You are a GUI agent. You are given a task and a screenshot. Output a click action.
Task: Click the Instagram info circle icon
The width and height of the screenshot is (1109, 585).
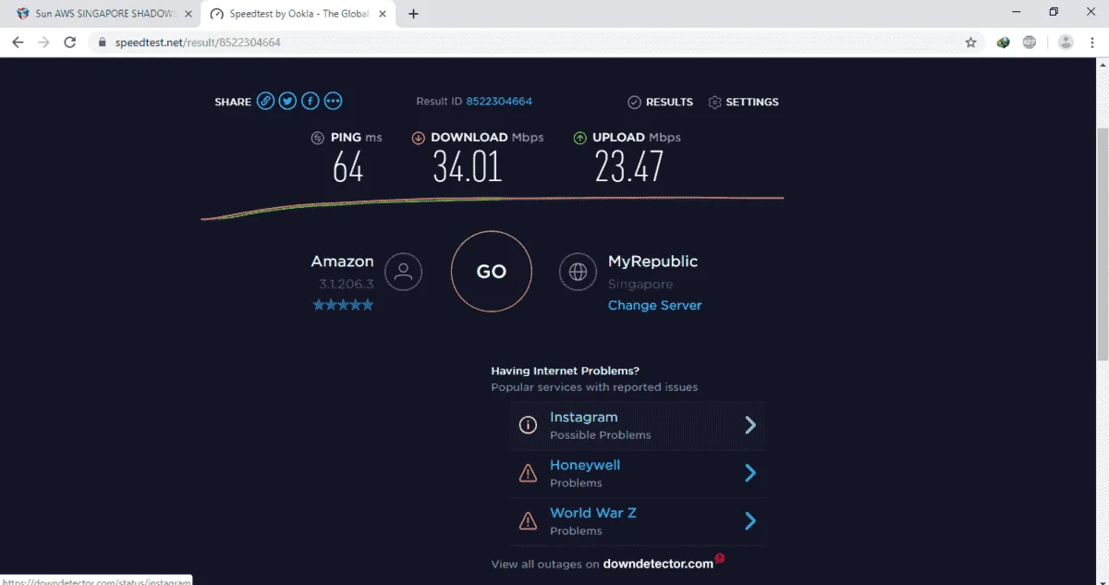point(528,425)
